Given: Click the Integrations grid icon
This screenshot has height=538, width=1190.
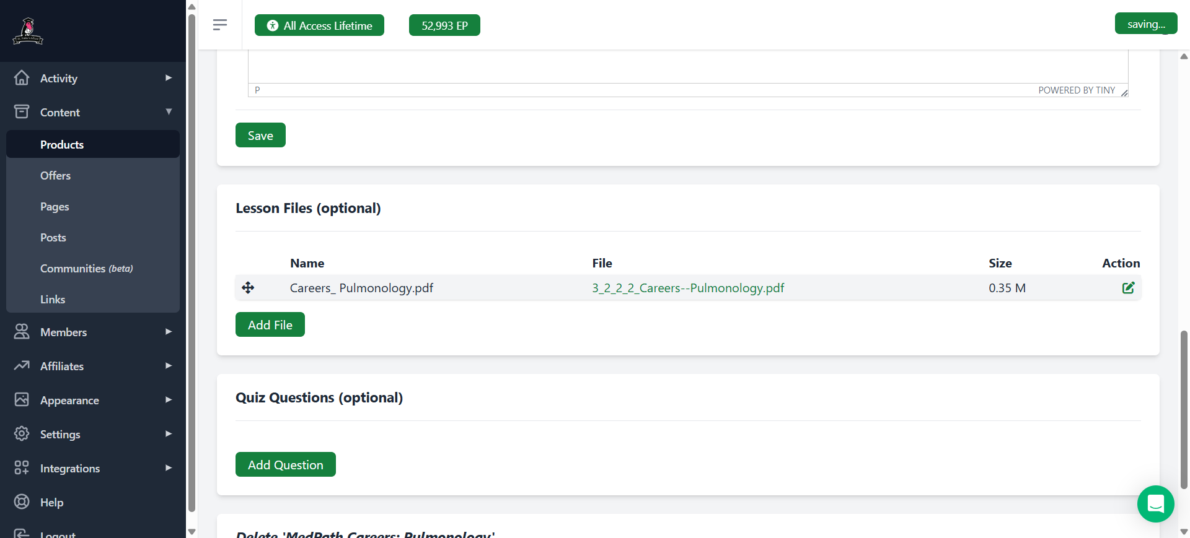Looking at the screenshot, I should click(22, 468).
